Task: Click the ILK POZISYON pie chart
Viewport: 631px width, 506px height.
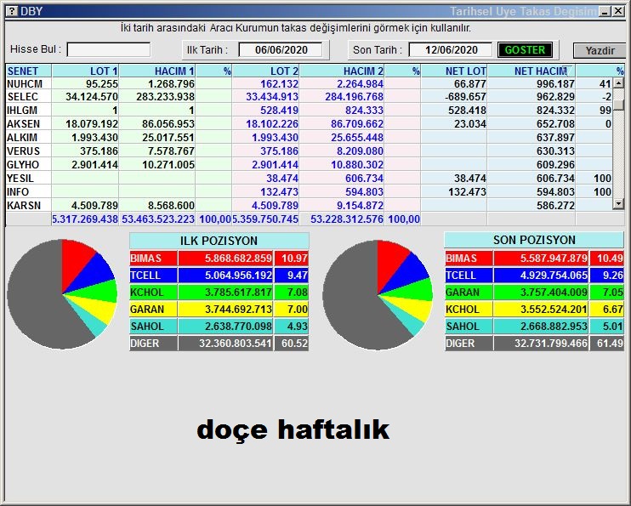Action: coord(62,294)
